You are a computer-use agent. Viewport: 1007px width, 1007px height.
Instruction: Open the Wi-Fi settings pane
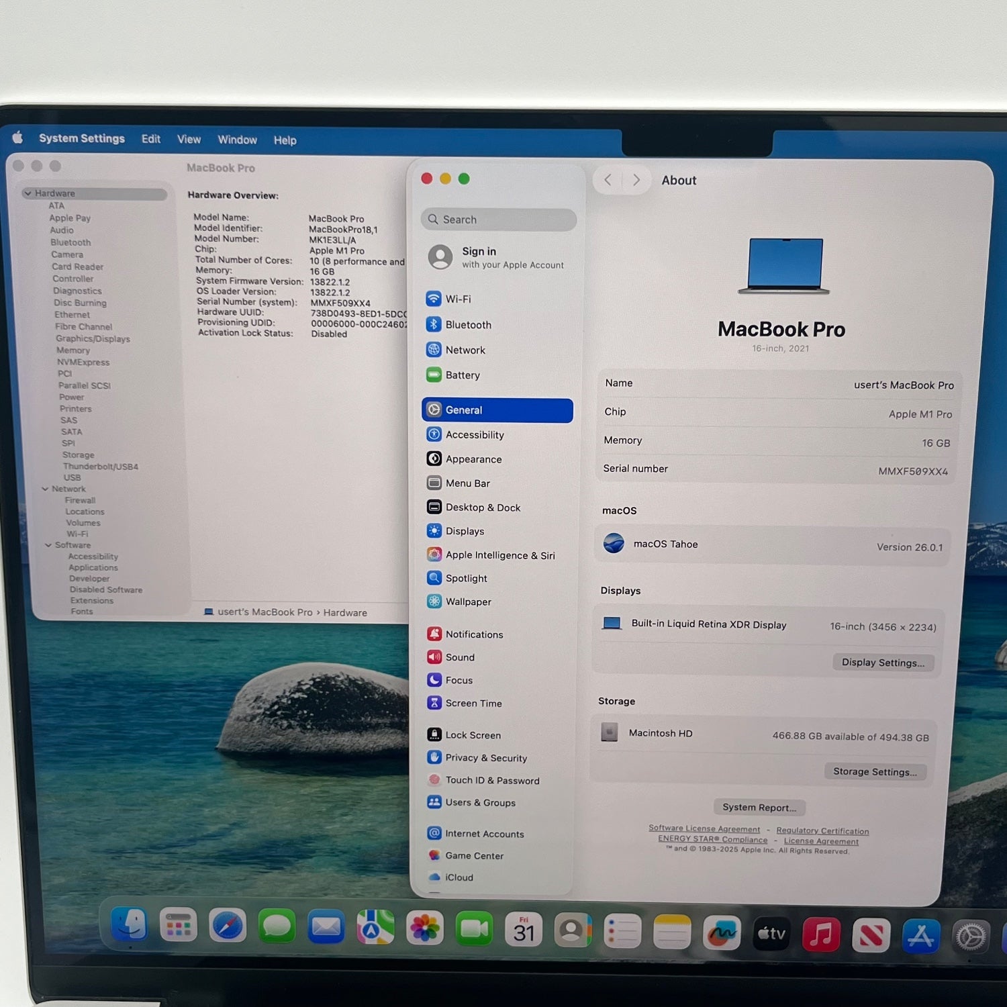click(458, 299)
